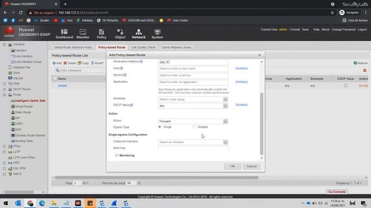Toggle the DSCP Value checkbox in default row
Viewport: 371px width, 208px height.
345,86
